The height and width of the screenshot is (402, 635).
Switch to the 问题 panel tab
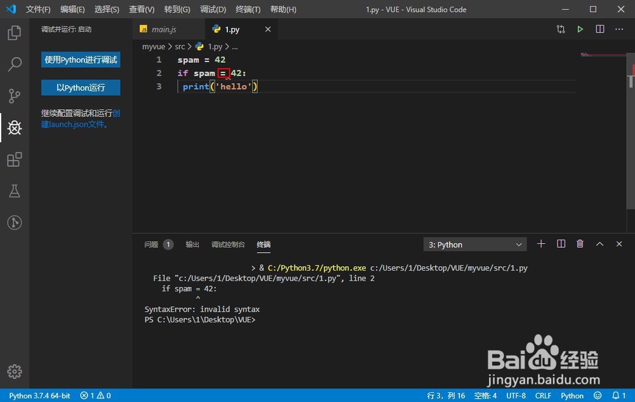click(x=151, y=245)
